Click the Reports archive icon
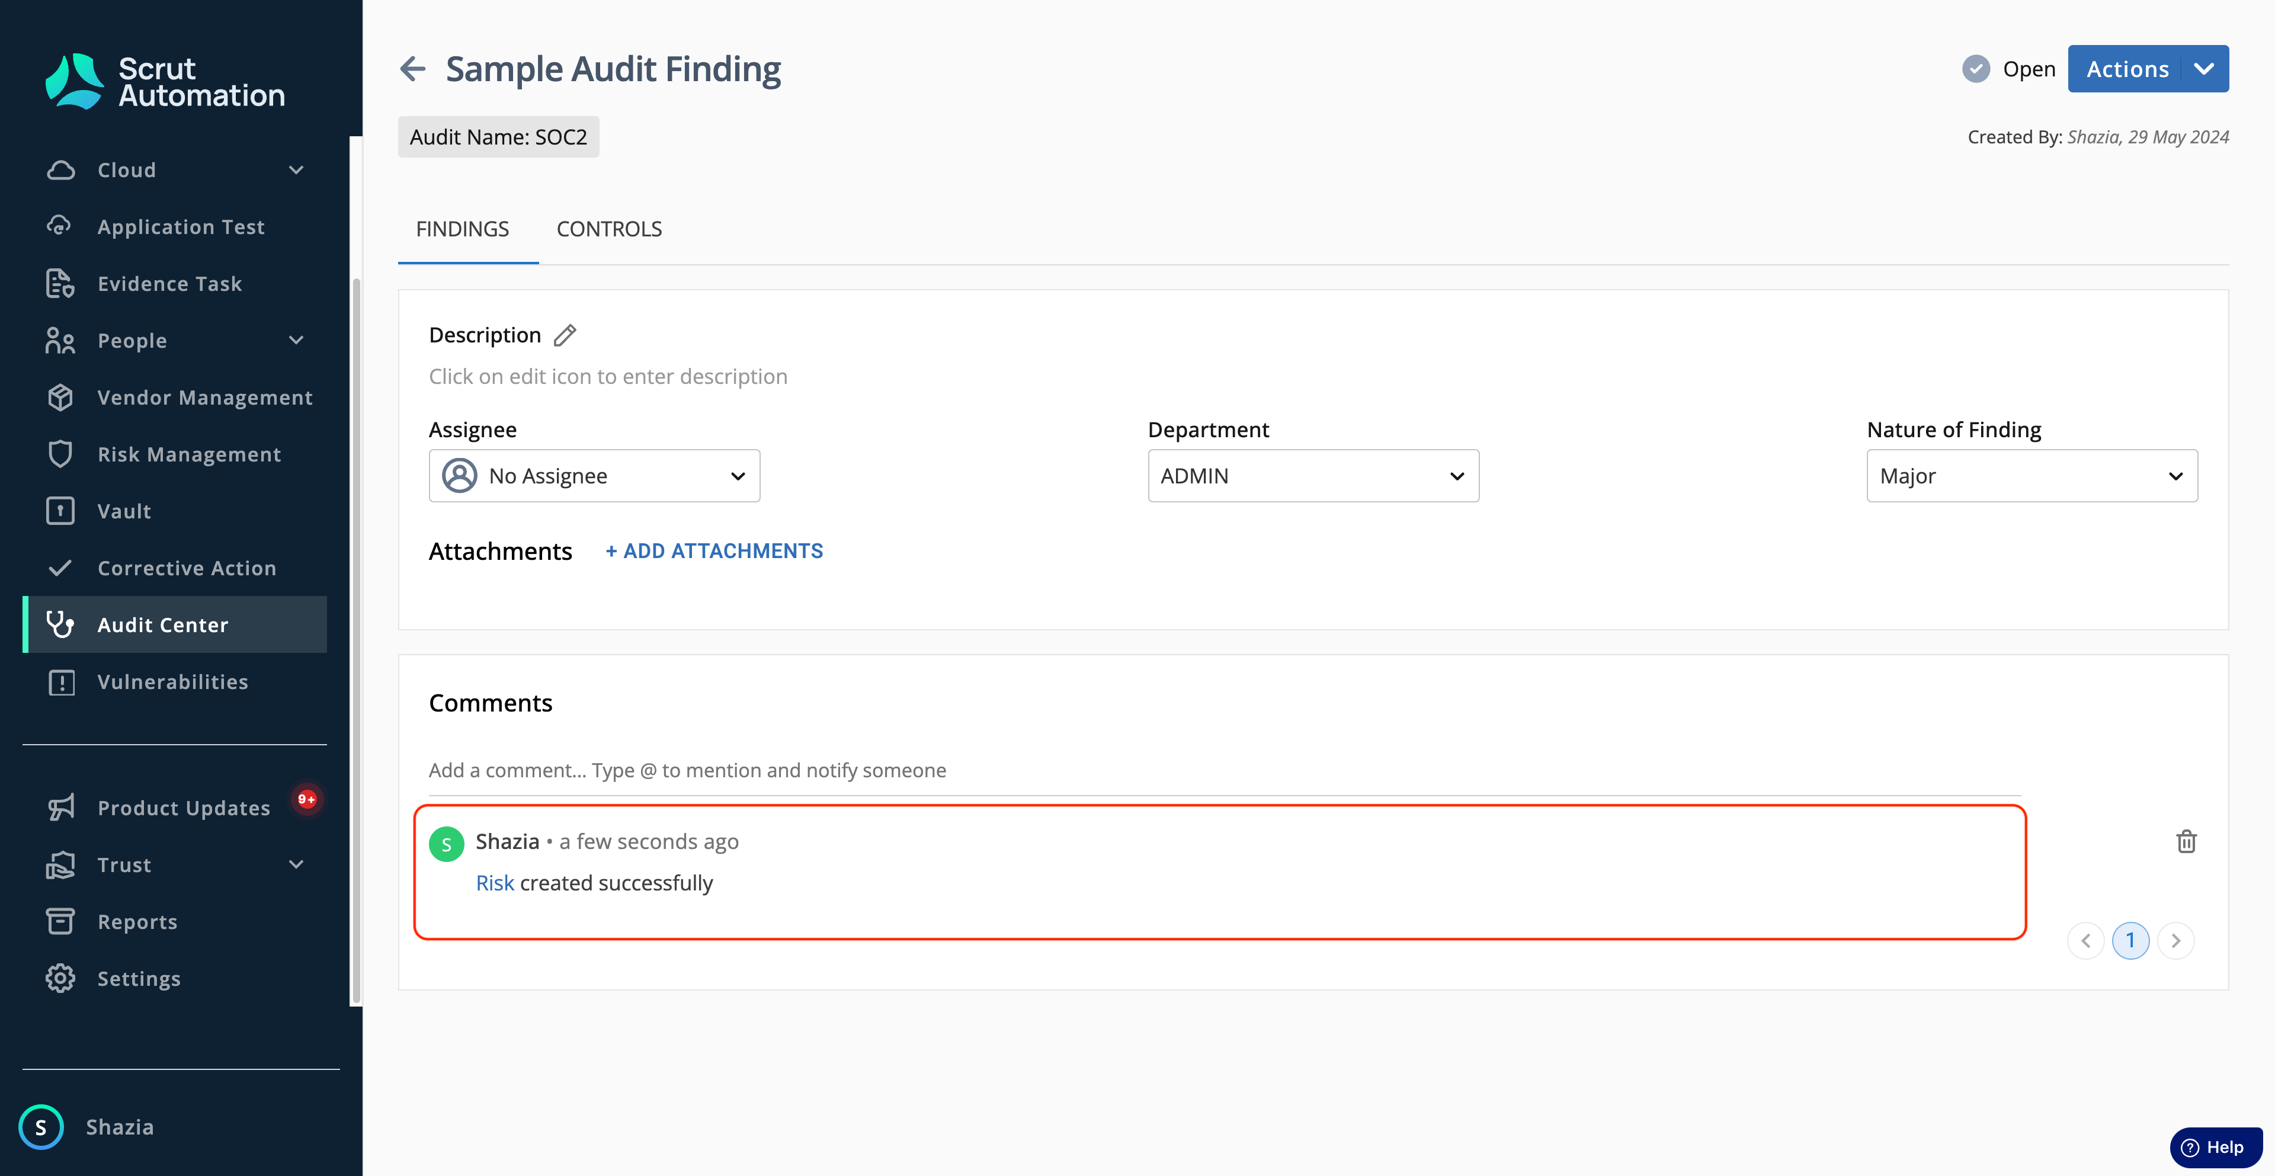Viewport: 2275px width, 1176px height. click(60, 921)
